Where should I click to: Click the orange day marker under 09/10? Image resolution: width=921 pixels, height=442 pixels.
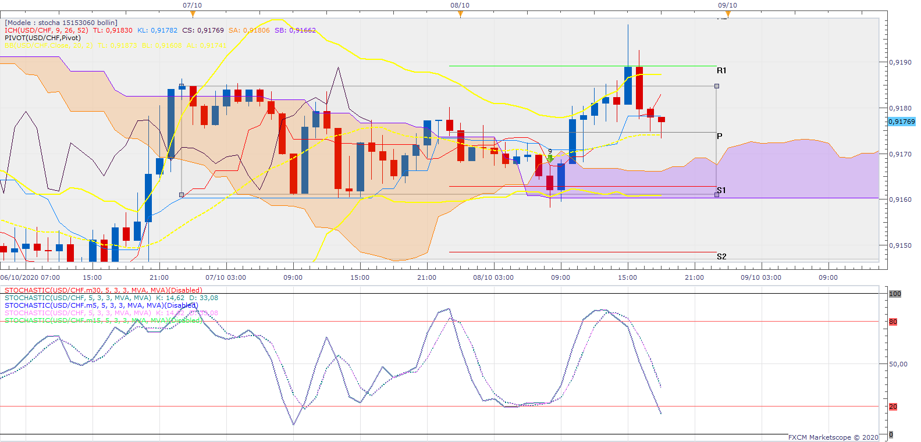point(727,14)
